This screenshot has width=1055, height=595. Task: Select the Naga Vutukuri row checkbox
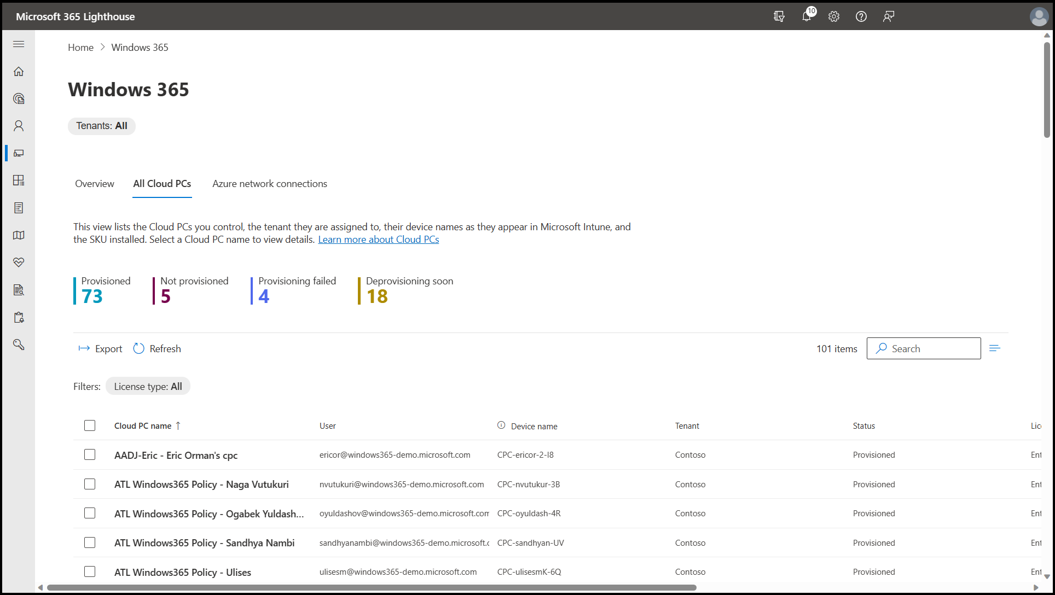click(x=90, y=484)
